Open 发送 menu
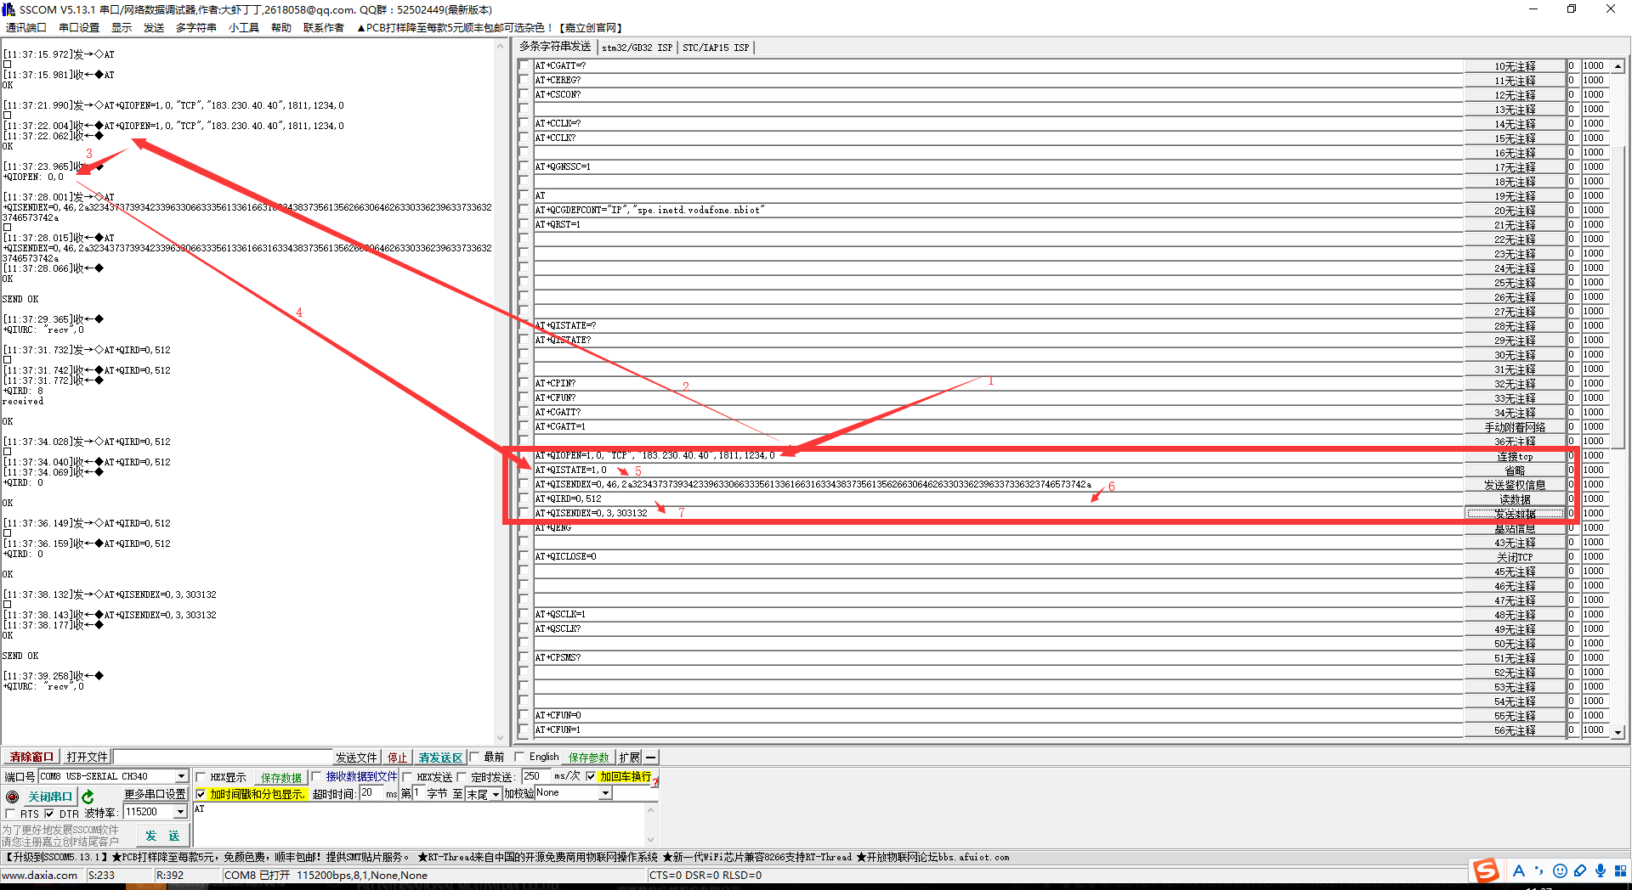Viewport: 1632px width, 890px height. 154,27
